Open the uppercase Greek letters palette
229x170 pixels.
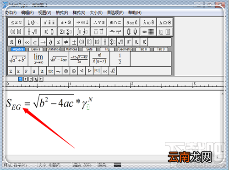[165, 23]
